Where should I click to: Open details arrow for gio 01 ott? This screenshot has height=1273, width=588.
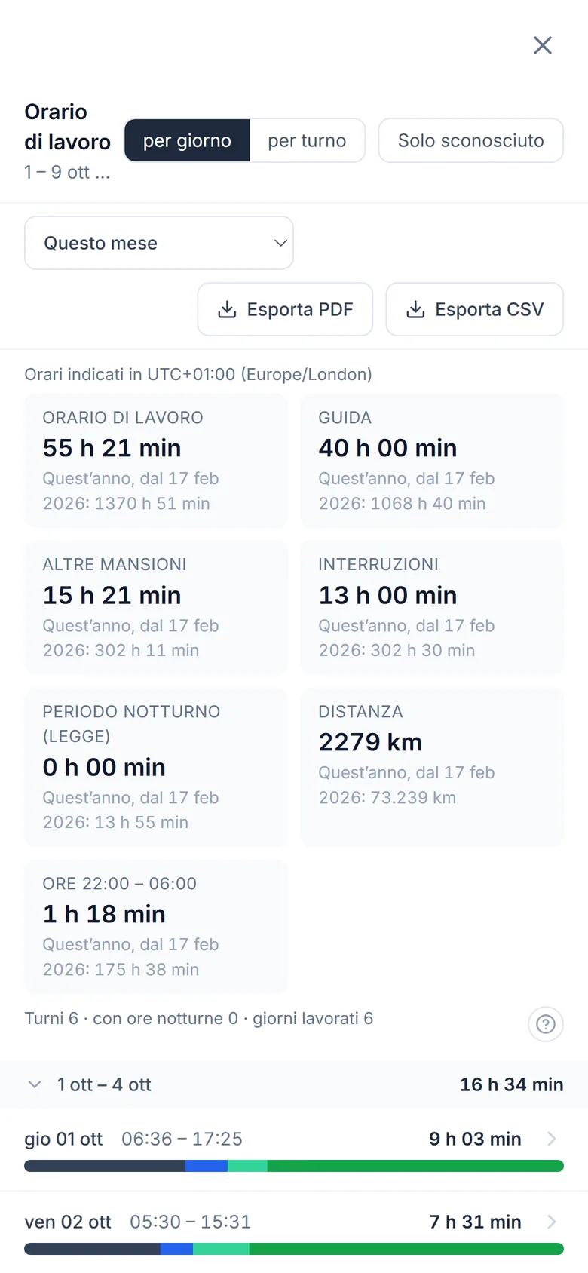pos(552,1139)
